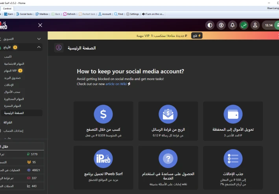Click the envelope read-messages icon

[x=168, y=114]
